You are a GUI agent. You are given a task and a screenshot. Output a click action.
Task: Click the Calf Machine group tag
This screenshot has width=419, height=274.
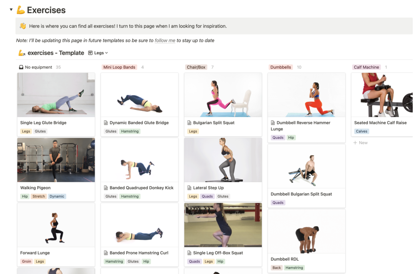click(366, 67)
